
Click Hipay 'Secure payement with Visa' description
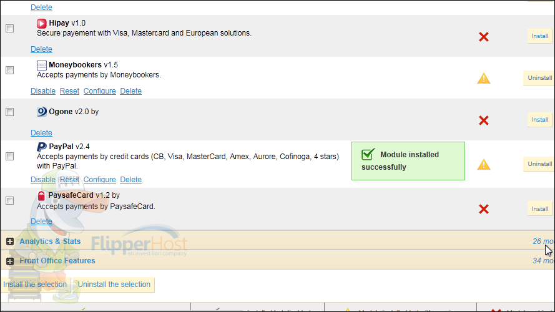(144, 33)
